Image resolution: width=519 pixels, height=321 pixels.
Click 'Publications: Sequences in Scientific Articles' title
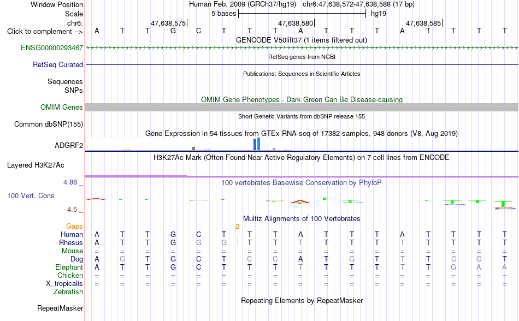(x=302, y=74)
